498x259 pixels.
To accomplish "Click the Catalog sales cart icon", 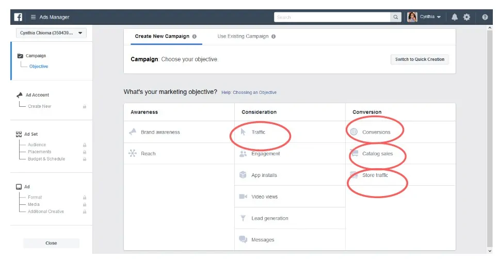I will [354, 153].
